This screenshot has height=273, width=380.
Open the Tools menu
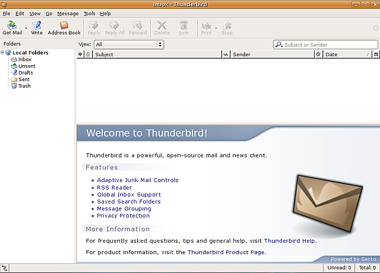pyautogui.click(x=90, y=14)
